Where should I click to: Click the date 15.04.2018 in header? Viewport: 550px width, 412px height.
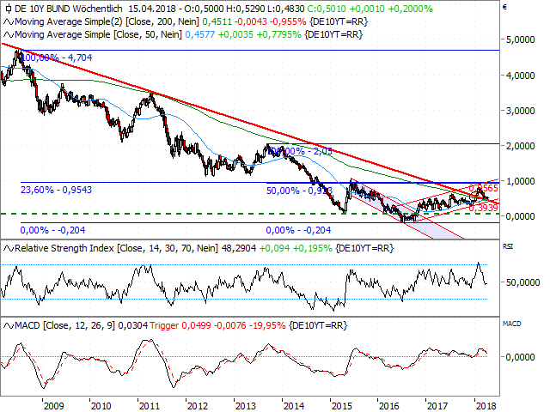152,9
